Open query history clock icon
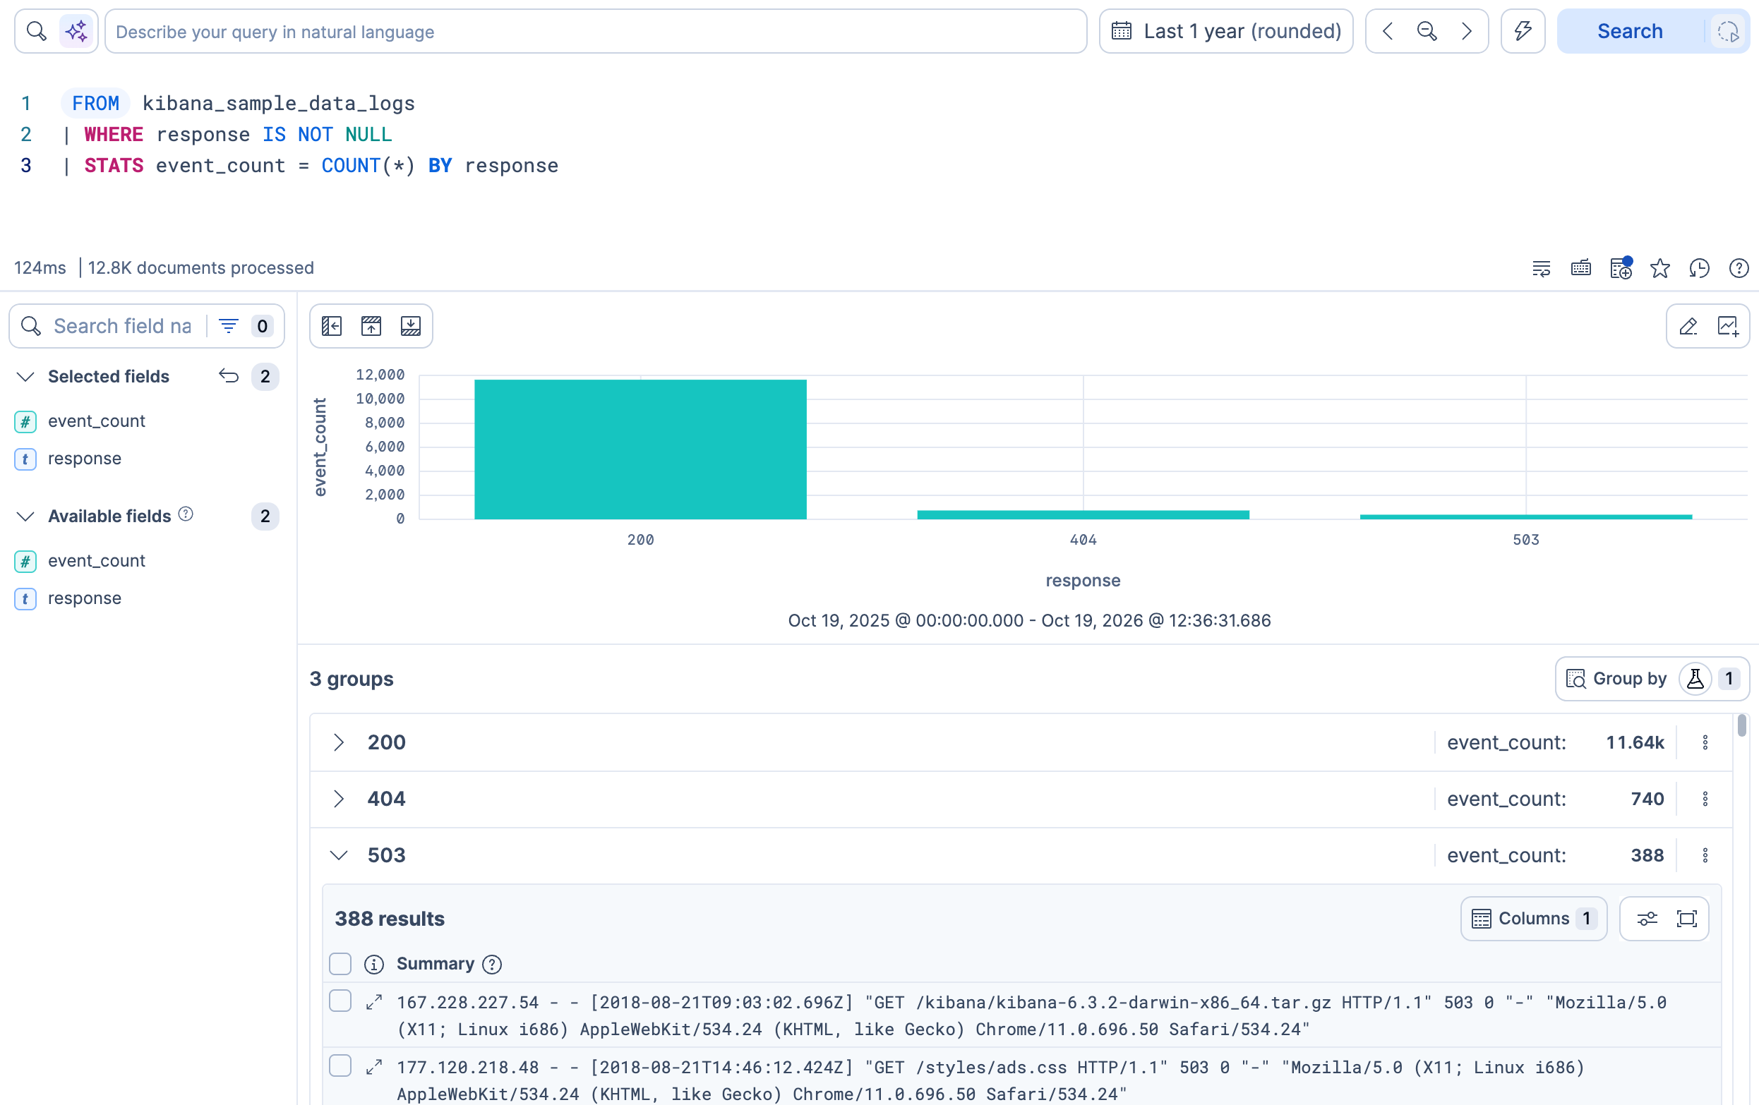Image resolution: width=1759 pixels, height=1105 pixels. 1699,268
